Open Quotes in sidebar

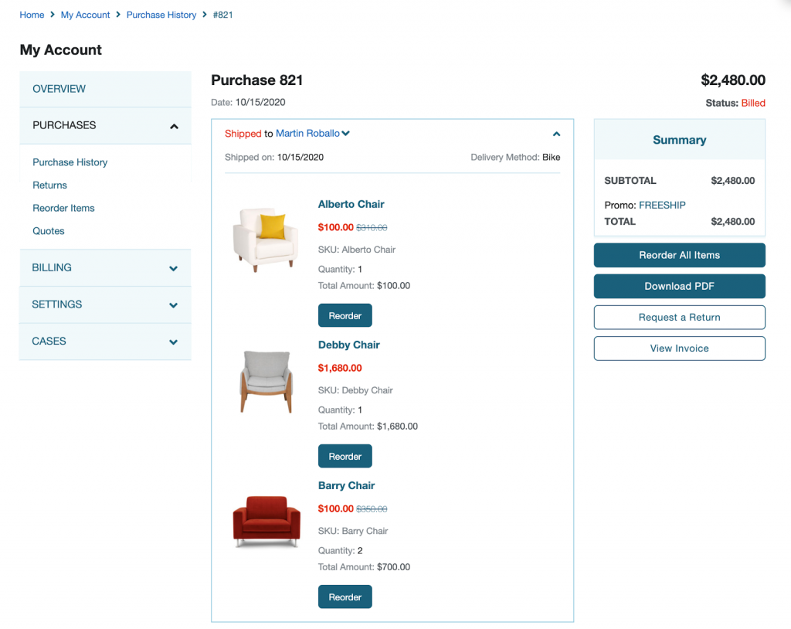point(48,231)
